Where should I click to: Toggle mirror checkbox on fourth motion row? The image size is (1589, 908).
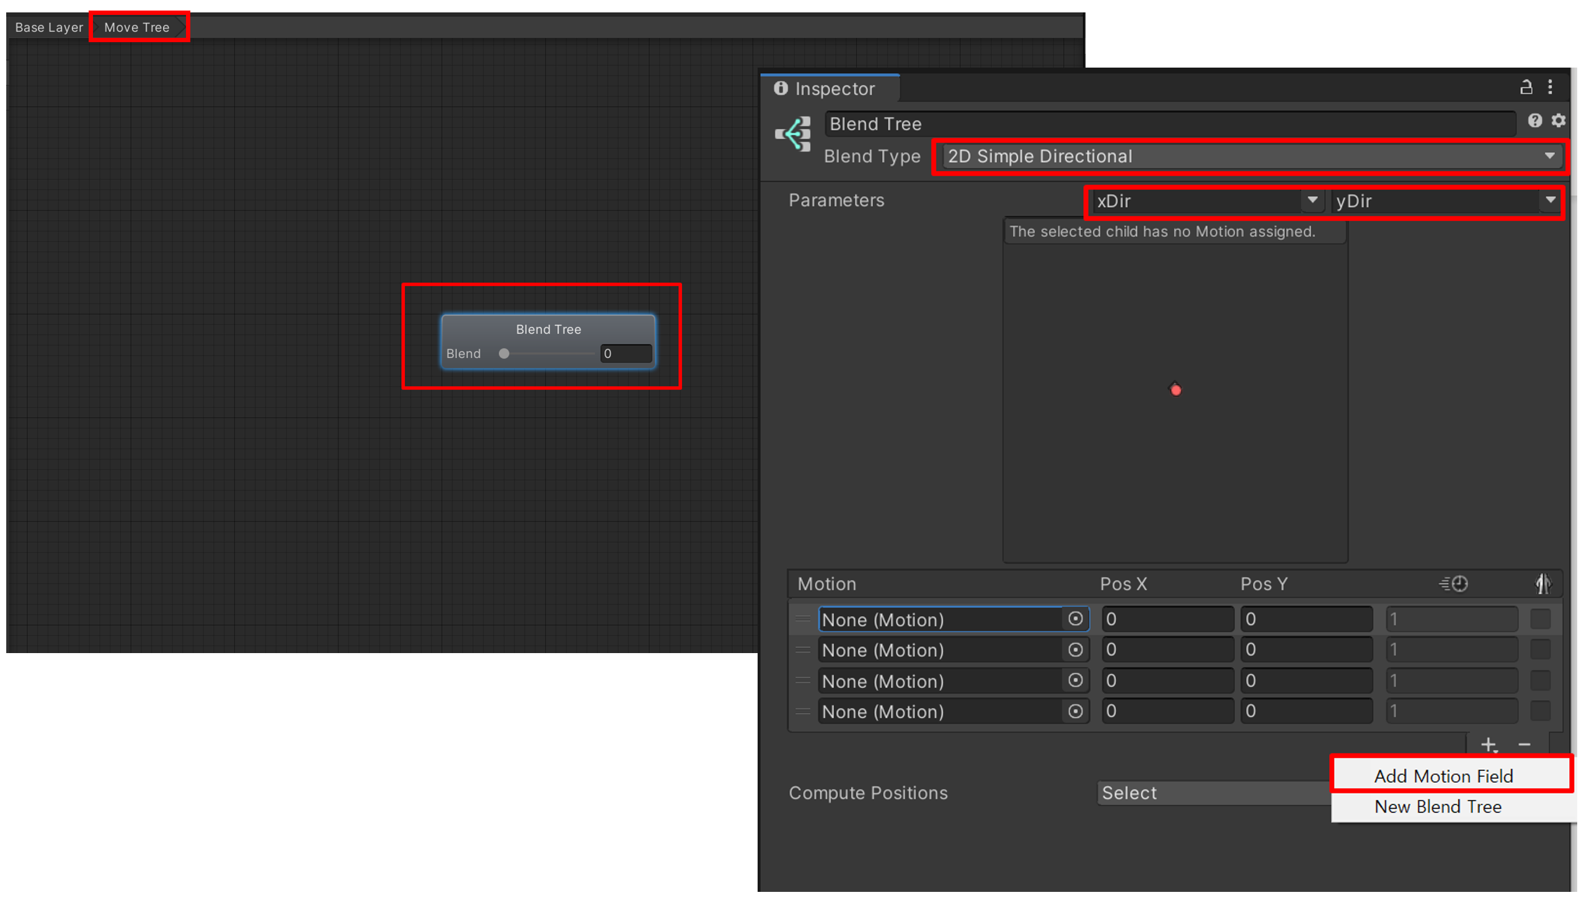tap(1539, 711)
